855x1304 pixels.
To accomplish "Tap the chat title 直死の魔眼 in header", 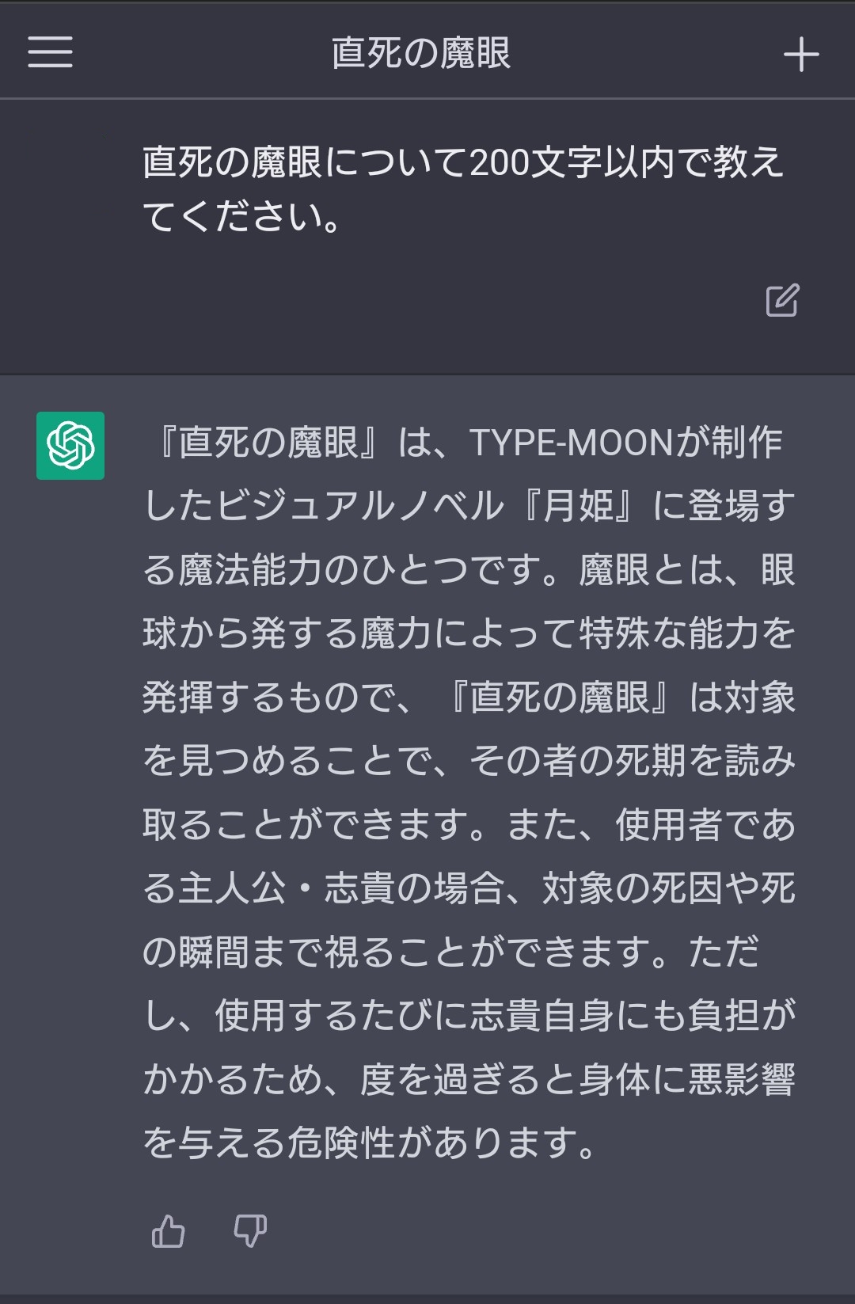I will 421,54.
